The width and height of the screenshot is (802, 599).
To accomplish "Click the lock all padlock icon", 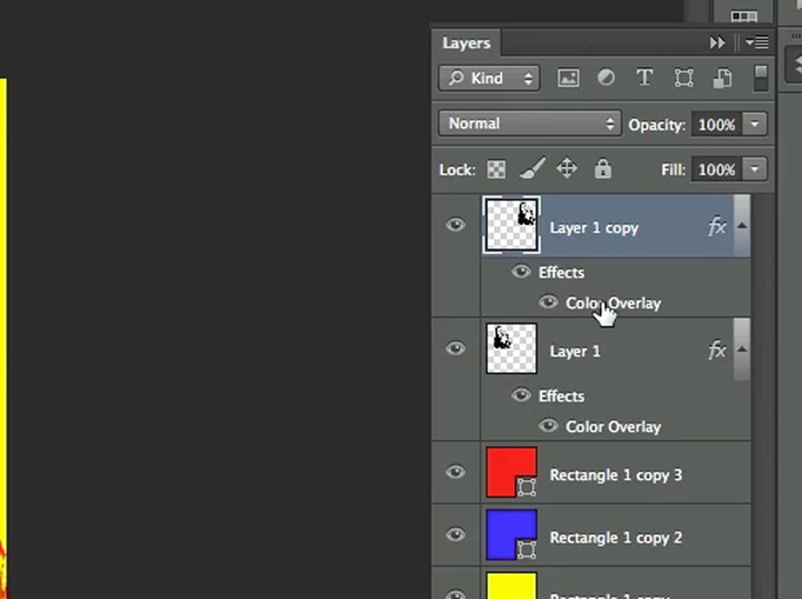I will 603,170.
